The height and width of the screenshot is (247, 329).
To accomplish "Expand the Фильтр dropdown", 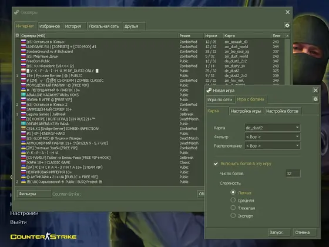I will click(x=273, y=136).
